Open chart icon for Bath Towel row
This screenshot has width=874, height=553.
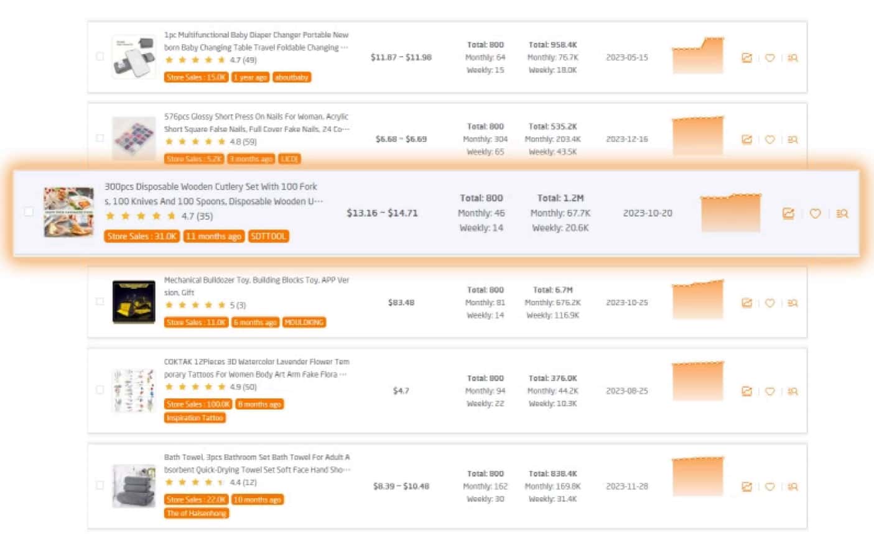746,487
